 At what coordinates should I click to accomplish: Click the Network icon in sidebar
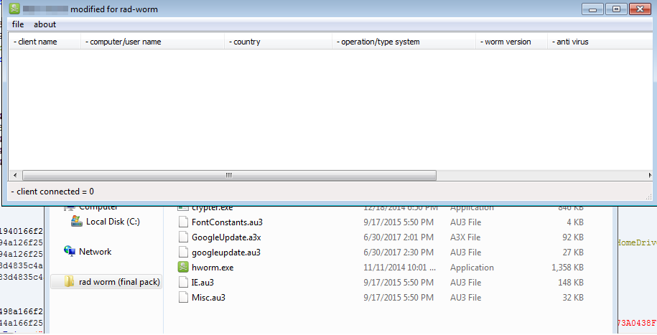pyautogui.click(x=70, y=252)
